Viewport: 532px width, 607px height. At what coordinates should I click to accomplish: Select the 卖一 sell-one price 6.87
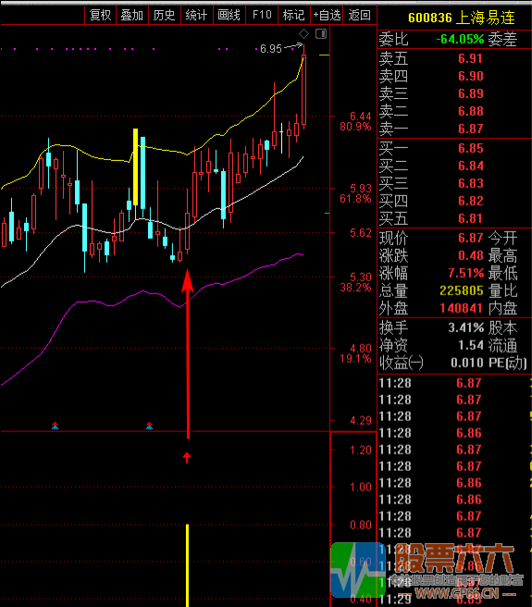[x=470, y=129]
